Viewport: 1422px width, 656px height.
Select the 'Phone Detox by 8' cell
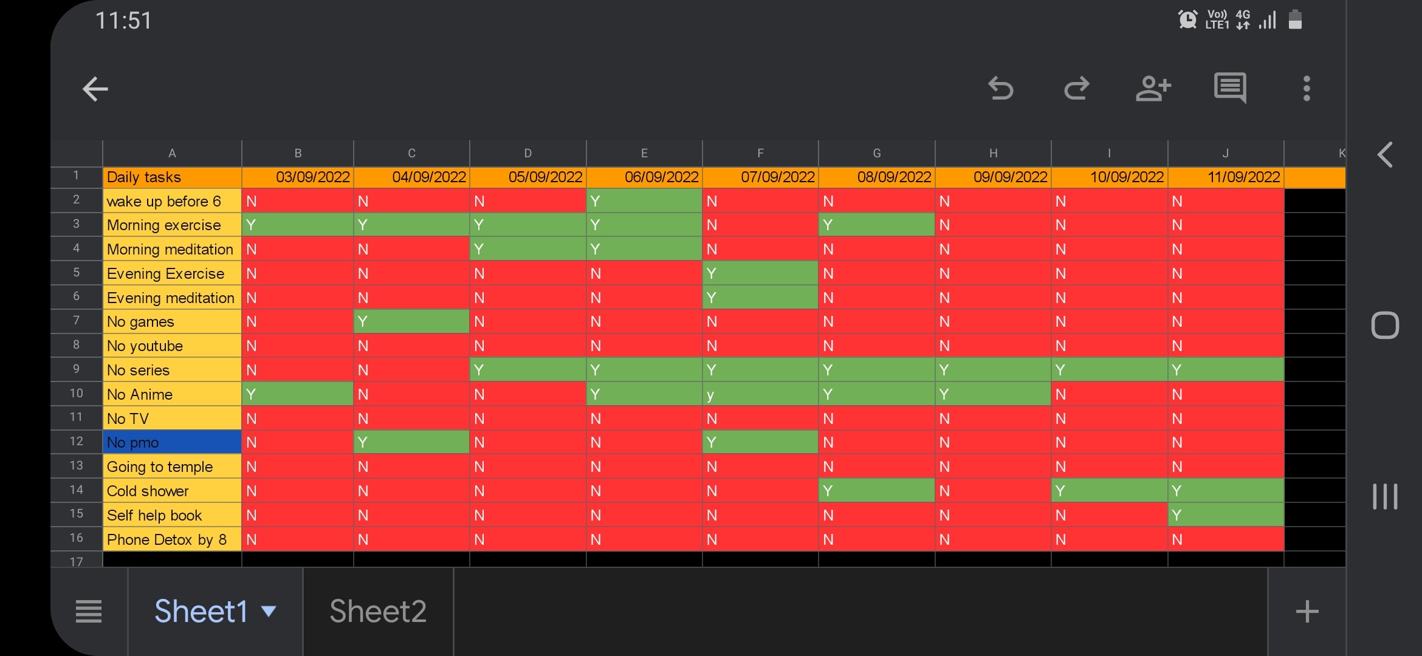(172, 539)
